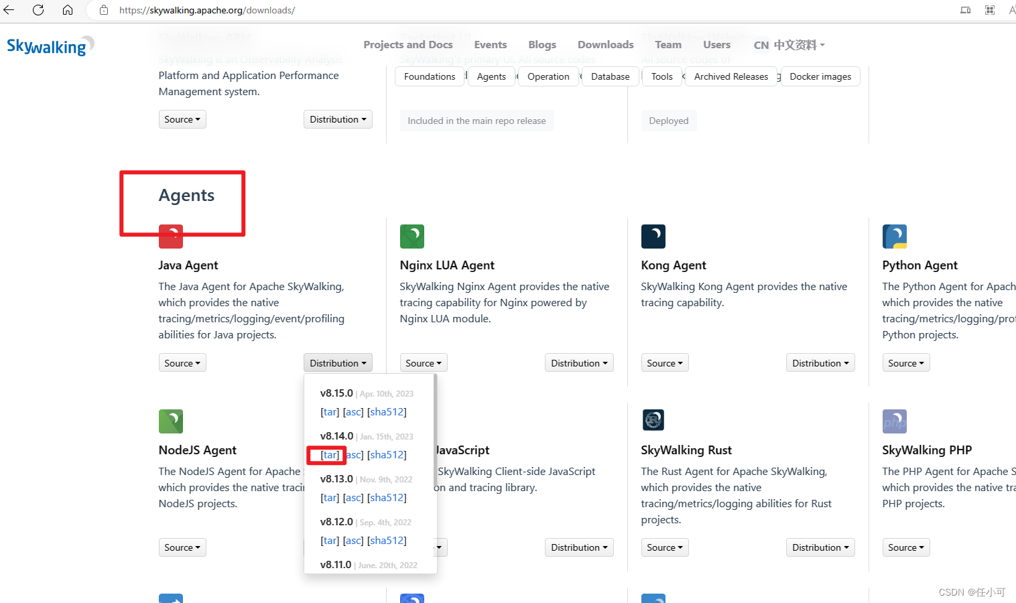Expand Distribution dropdown for Kong Agent
This screenshot has height=603, width=1016.
tap(820, 363)
